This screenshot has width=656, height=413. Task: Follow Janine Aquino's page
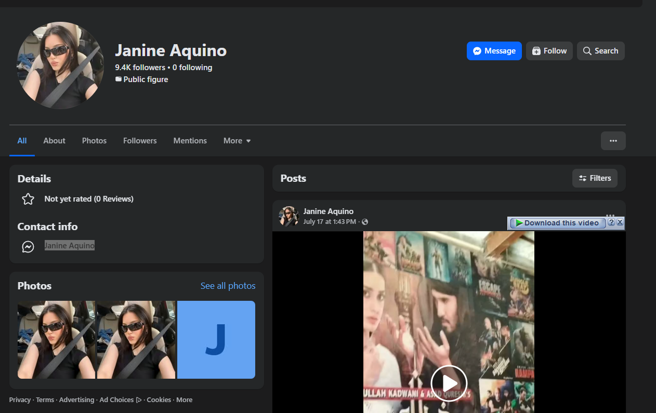pos(549,51)
